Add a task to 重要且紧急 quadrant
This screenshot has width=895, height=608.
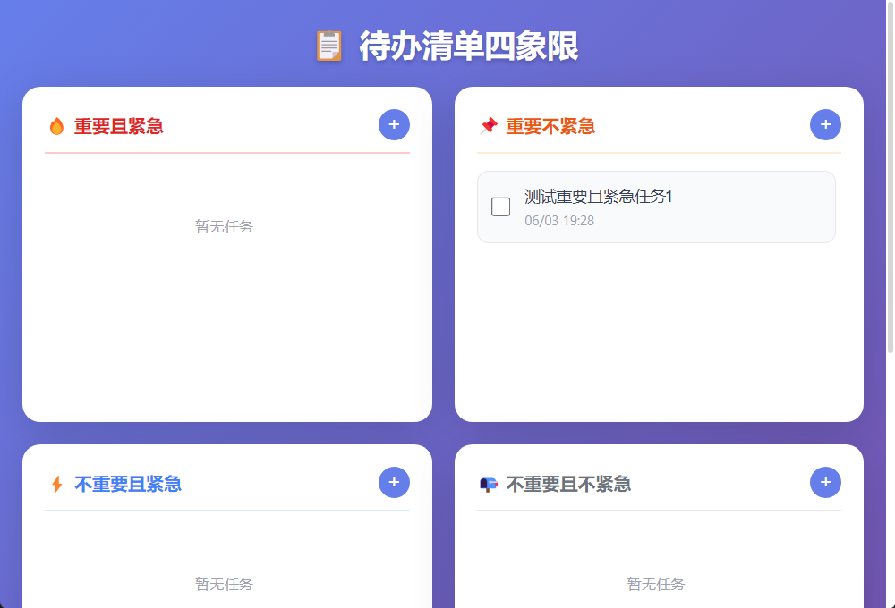394,124
